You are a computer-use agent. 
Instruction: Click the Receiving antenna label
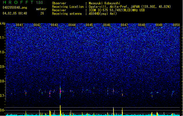coord(67,14)
